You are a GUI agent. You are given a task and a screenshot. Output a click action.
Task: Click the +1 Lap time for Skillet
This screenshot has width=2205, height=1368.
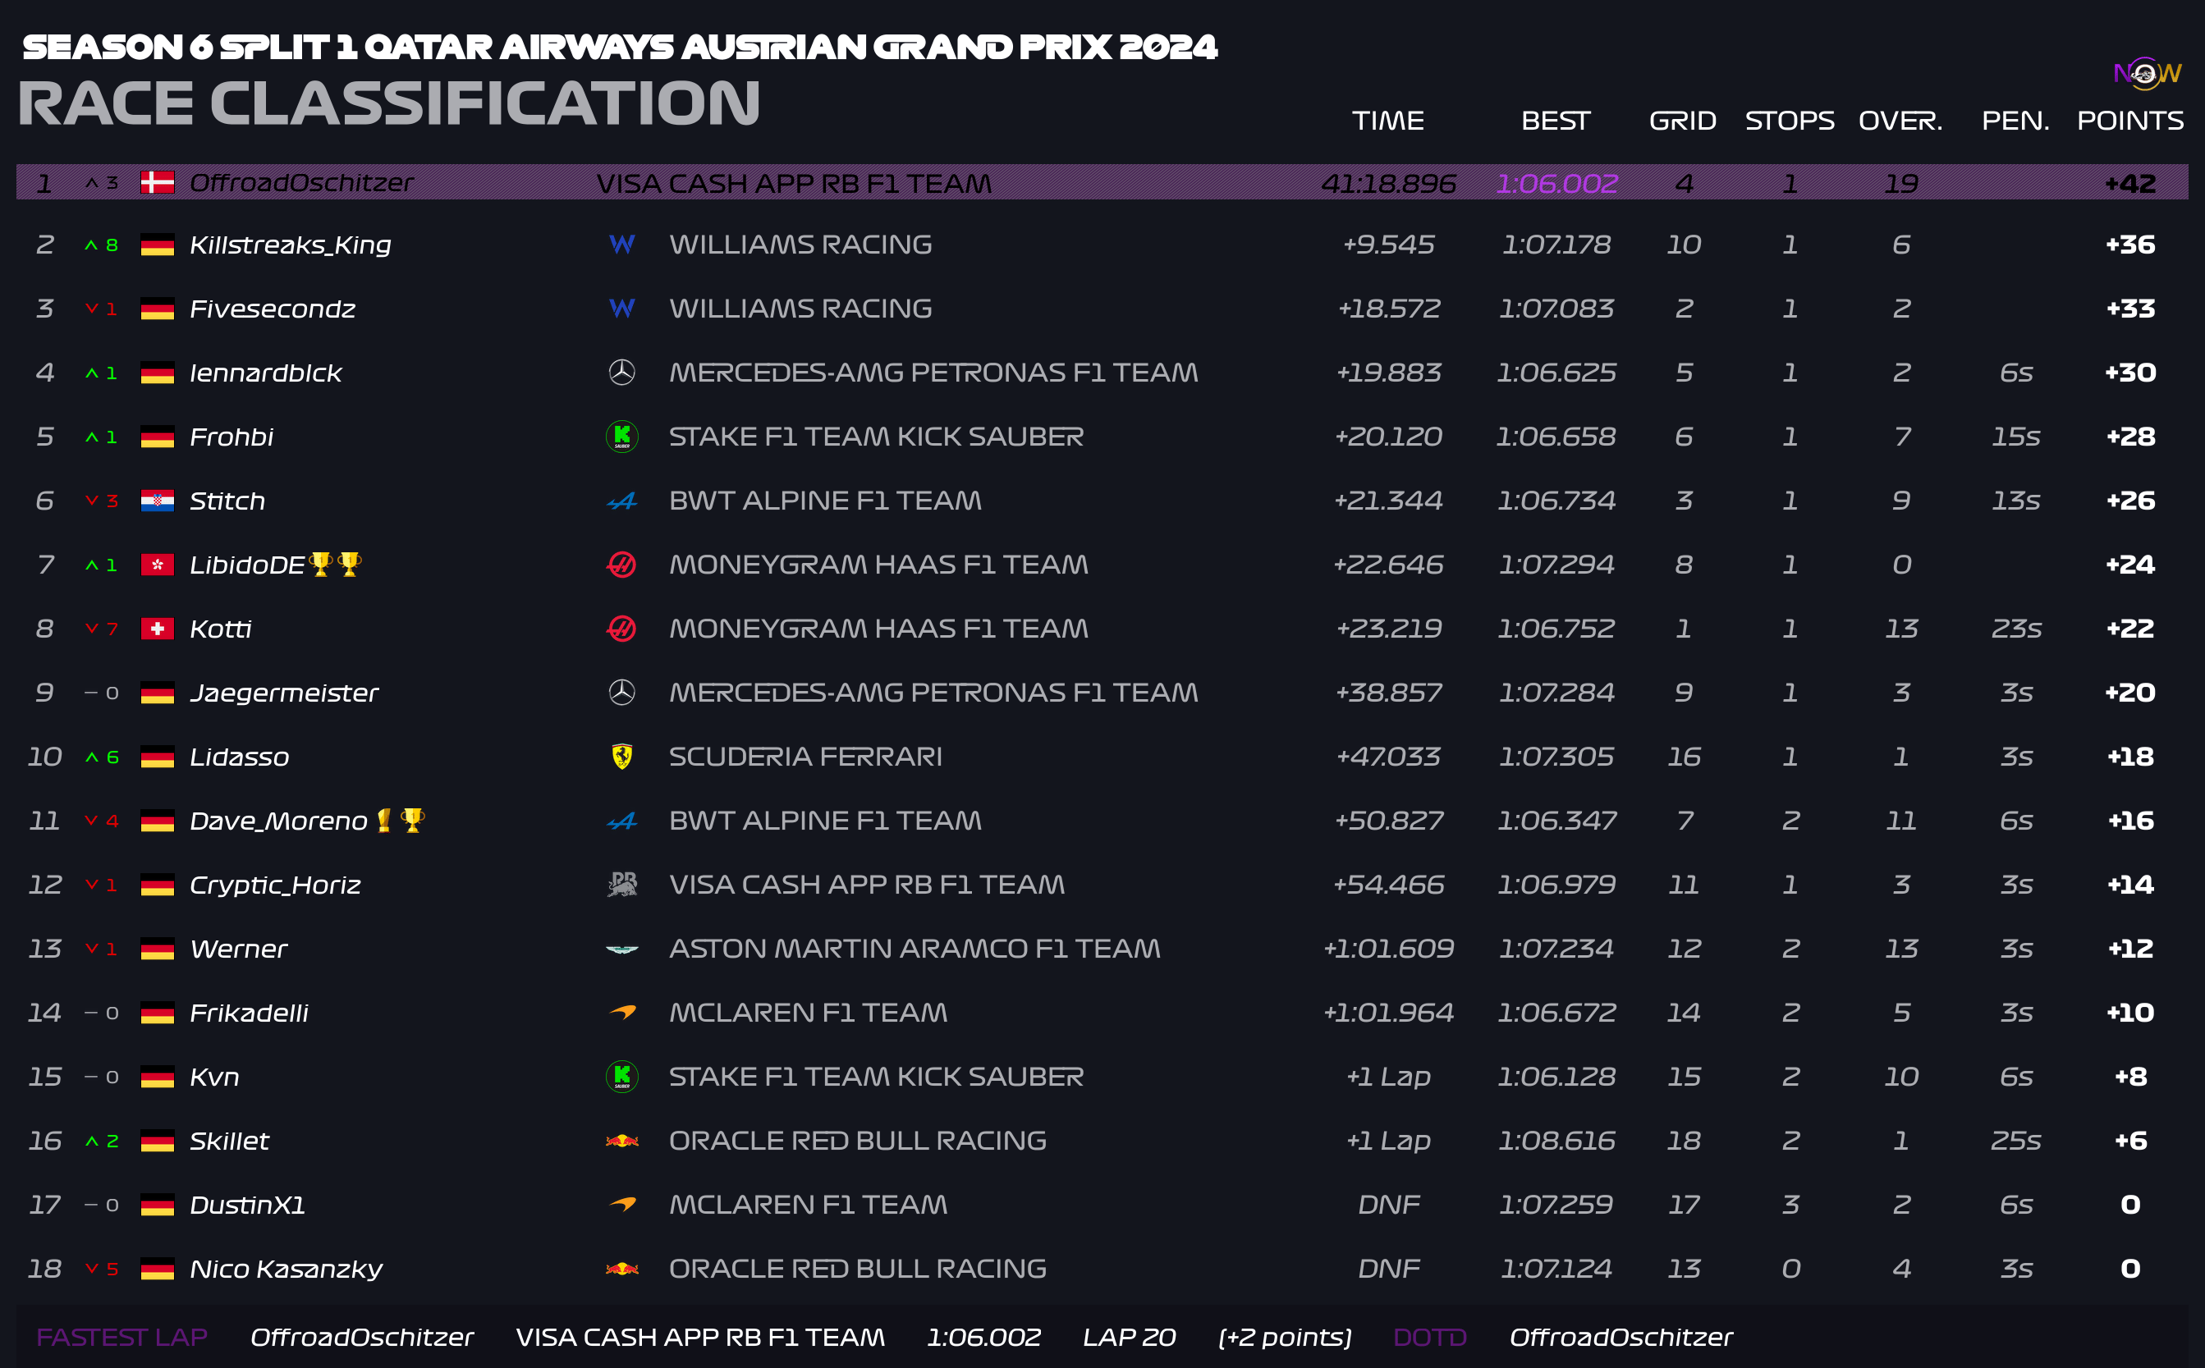click(x=1388, y=1141)
